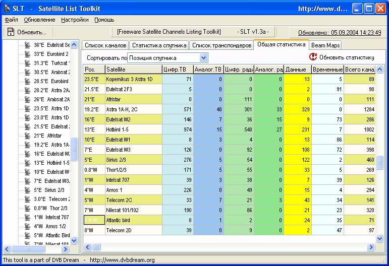Sort table by Satellite column header
Viewport: 389px width, 266px height.
[134, 70]
